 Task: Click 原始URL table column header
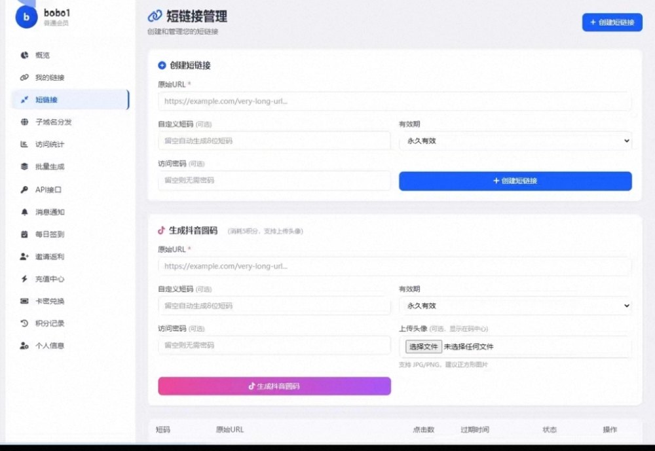coord(230,429)
